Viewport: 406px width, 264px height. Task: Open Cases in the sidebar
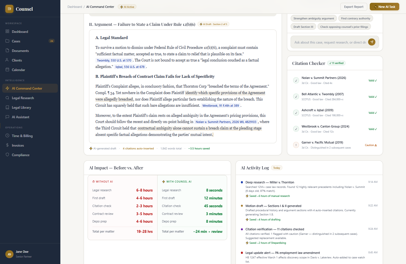pyautogui.click(x=30, y=41)
